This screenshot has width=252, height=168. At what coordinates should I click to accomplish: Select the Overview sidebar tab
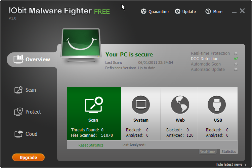[x=32, y=59]
